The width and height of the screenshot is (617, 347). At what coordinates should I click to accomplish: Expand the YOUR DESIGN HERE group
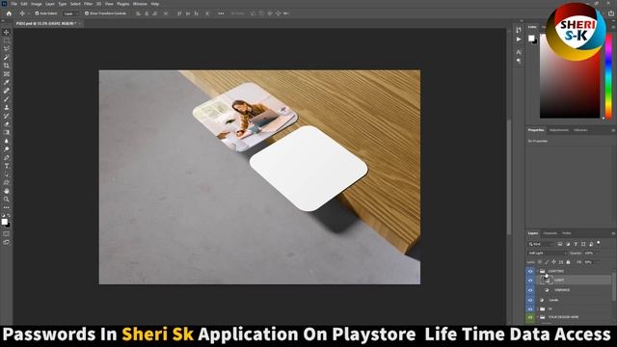coord(538,317)
